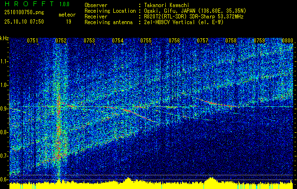The width and height of the screenshot is (297, 189).
Task: Click the 1.0 kHz axis label
Action: pyautogui.click(x=3, y=85)
